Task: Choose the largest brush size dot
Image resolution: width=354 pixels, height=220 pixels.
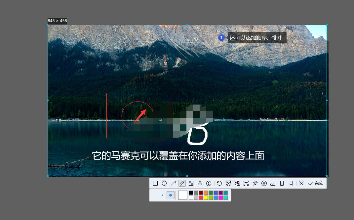Action: click(171, 195)
